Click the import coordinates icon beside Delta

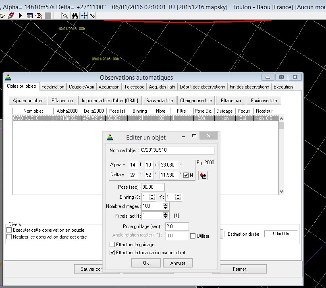pos(203,175)
